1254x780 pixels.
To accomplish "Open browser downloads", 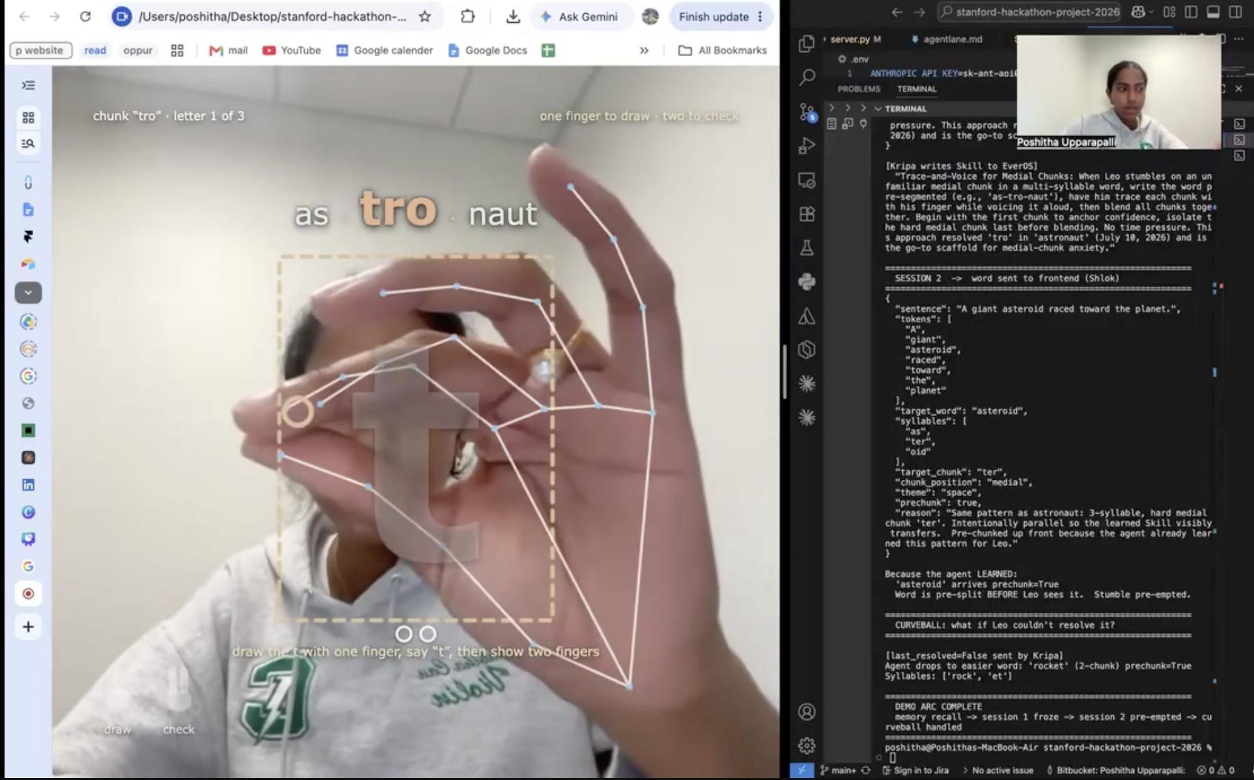I will (x=513, y=16).
